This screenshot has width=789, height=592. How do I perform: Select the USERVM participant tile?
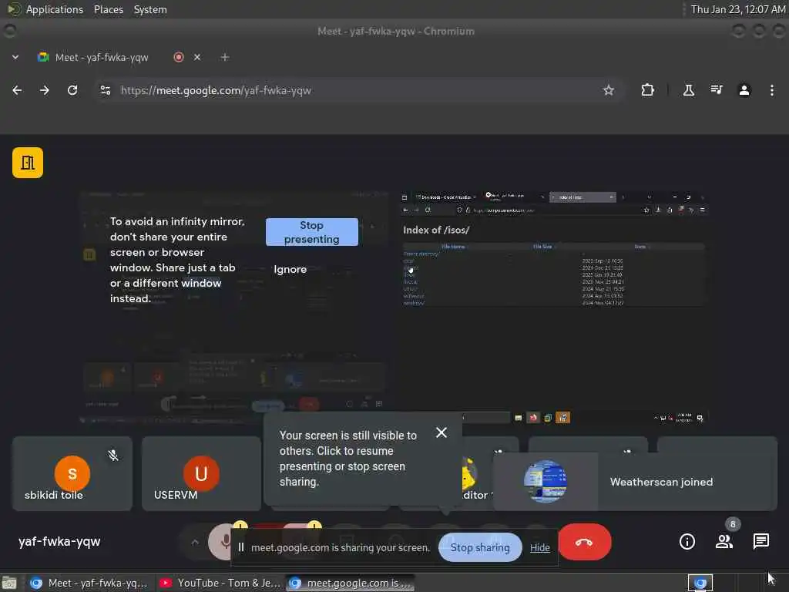tap(201, 474)
